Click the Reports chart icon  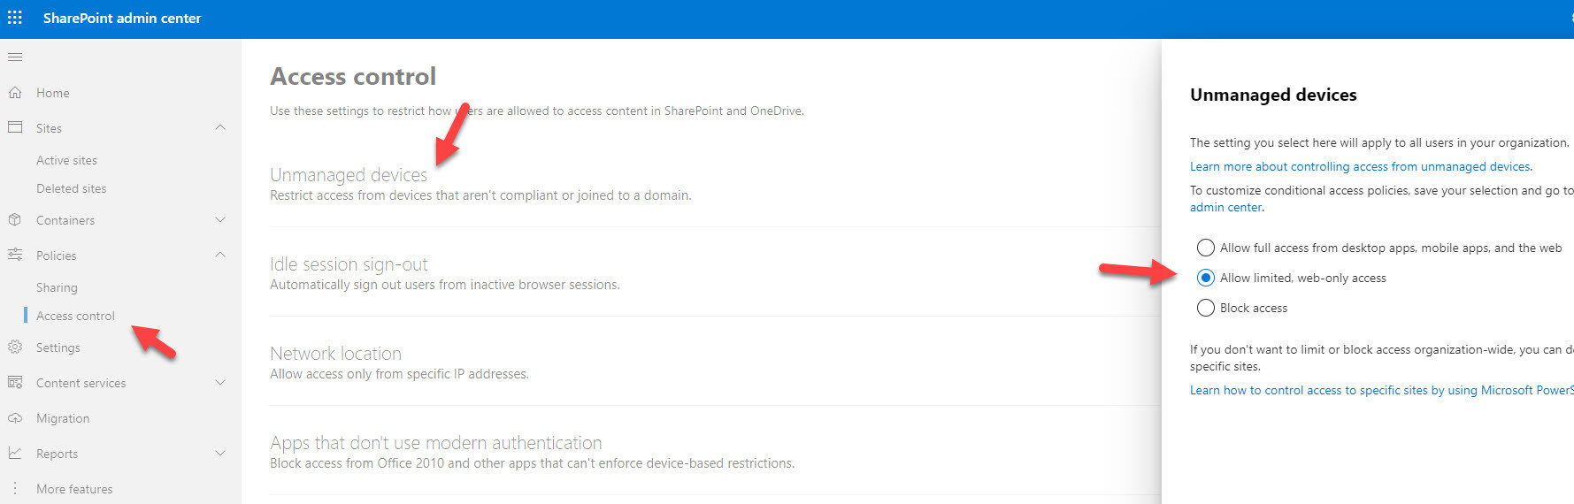(15, 454)
